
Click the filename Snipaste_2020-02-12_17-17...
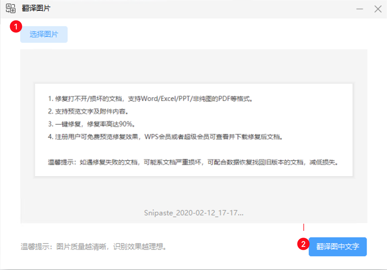[x=193, y=213]
